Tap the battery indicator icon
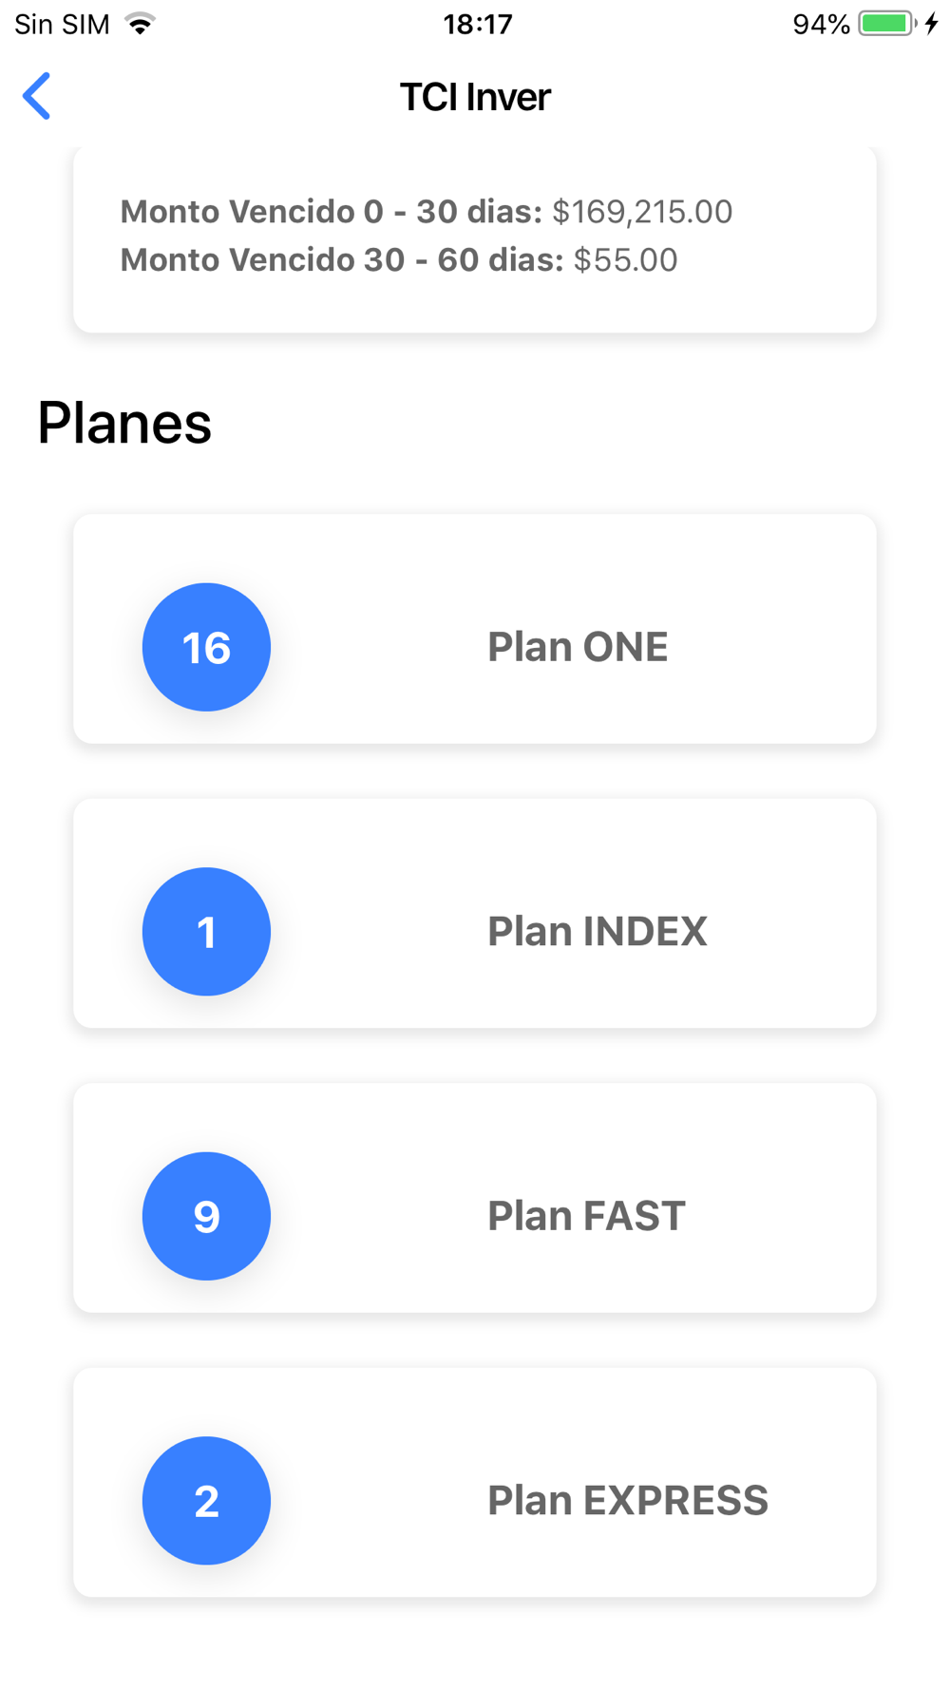The height and width of the screenshot is (1689, 950). 887,24
